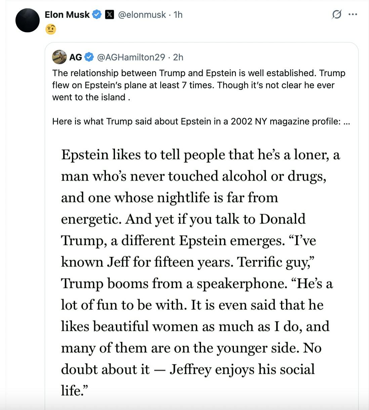Open the @AGHamilton29 handle
The height and width of the screenshot is (410, 369).
[x=131, y=57]
